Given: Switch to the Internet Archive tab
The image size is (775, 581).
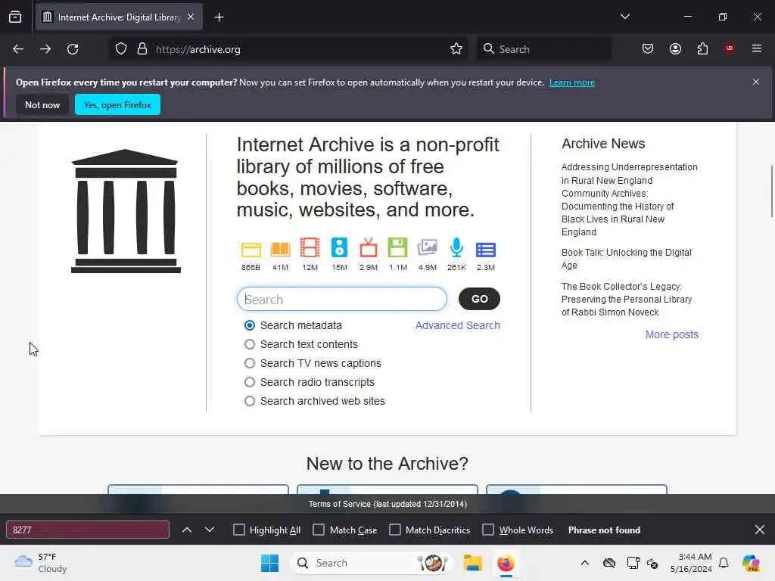Looking at the screenshot, I should pos(119,17).
